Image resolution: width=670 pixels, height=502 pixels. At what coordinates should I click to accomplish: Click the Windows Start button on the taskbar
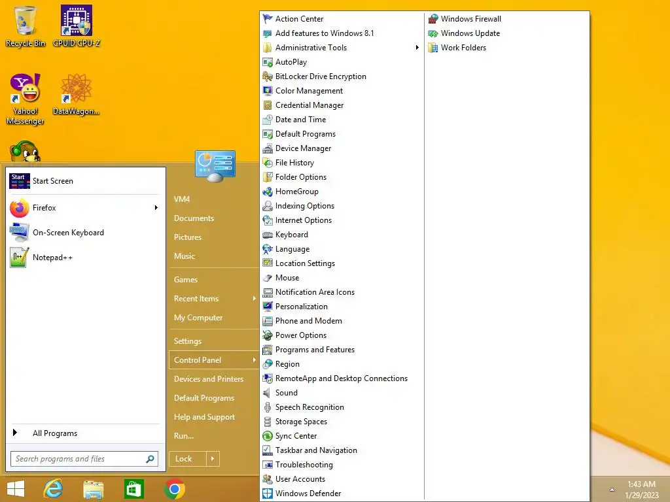[x=16, y=489]
